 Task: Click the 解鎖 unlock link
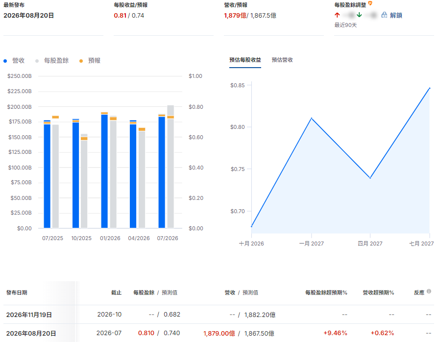point(396,15)
